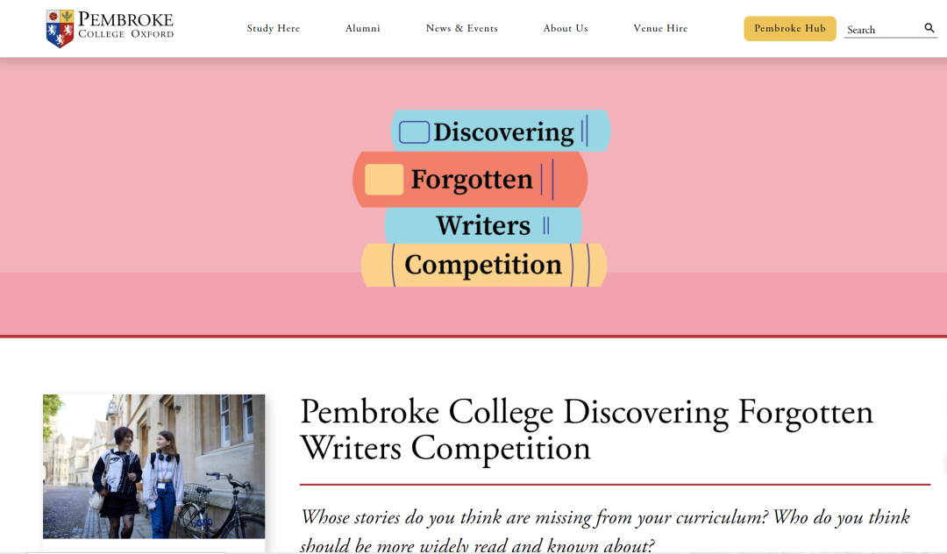Go to News & Events
Screen dimensions: 947x554
[461, 28]
